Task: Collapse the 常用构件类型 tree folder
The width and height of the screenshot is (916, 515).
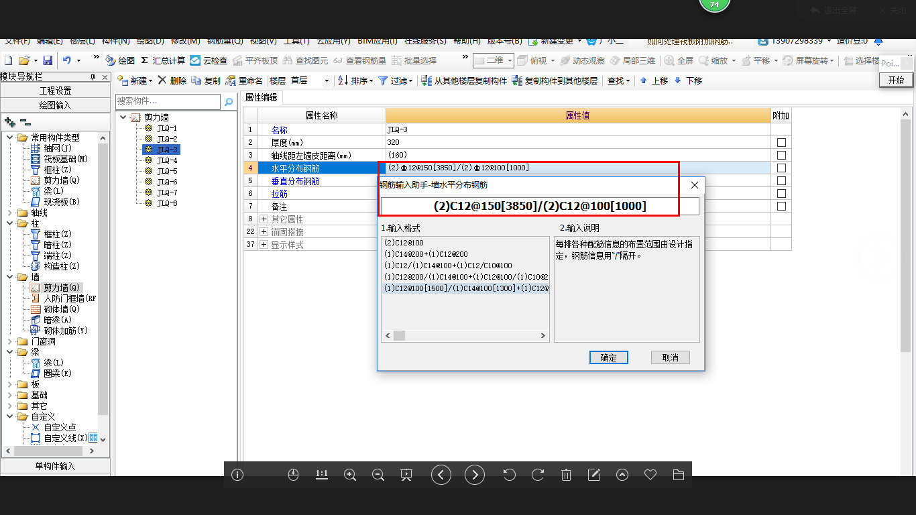Action: click(x=9, y=137)
